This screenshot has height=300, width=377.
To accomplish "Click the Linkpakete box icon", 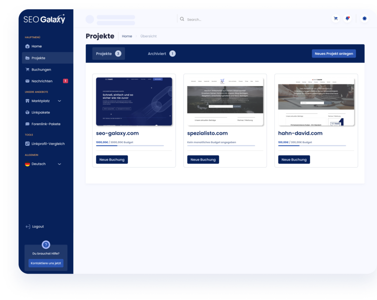I will pyautogui.click(x=27, y=112).
